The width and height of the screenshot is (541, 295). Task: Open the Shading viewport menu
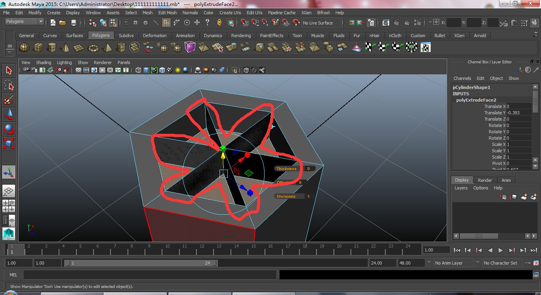(44, 62)
